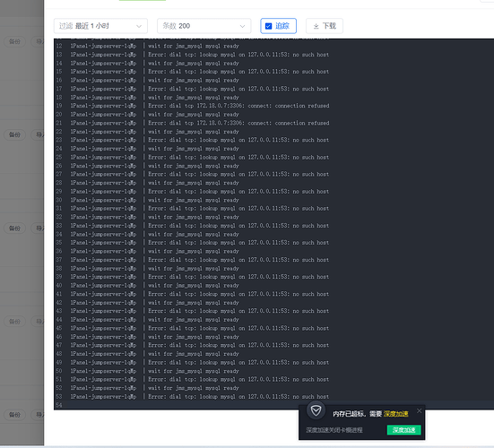Open the 条数 200 dropdown
The height and width of the screenshot is (448, 494).
tap(204, 26)
